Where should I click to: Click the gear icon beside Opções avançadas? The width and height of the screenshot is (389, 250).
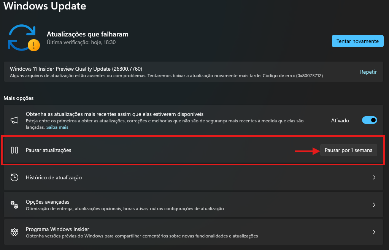(x=14, y=205)
